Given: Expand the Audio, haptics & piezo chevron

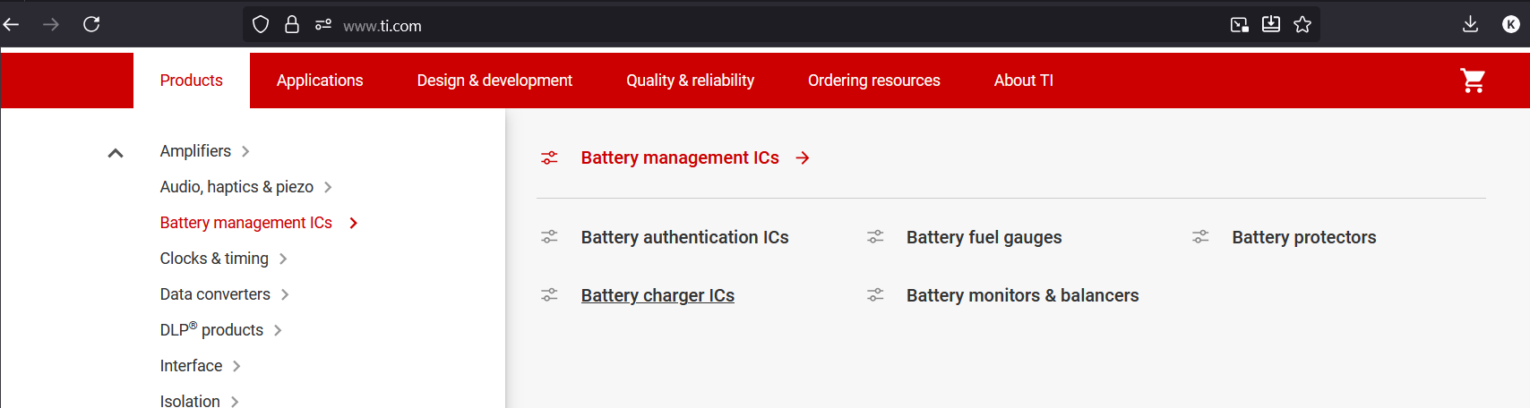Looking at the screenshot, I should [328, 187].
